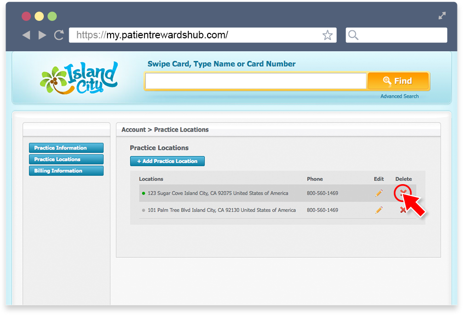Click the red close window dot
463x315 pixels.
(x=26, y=16)
